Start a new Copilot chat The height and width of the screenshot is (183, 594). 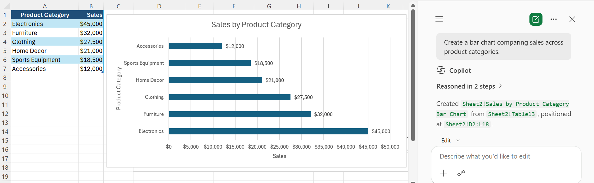[536, 19]
